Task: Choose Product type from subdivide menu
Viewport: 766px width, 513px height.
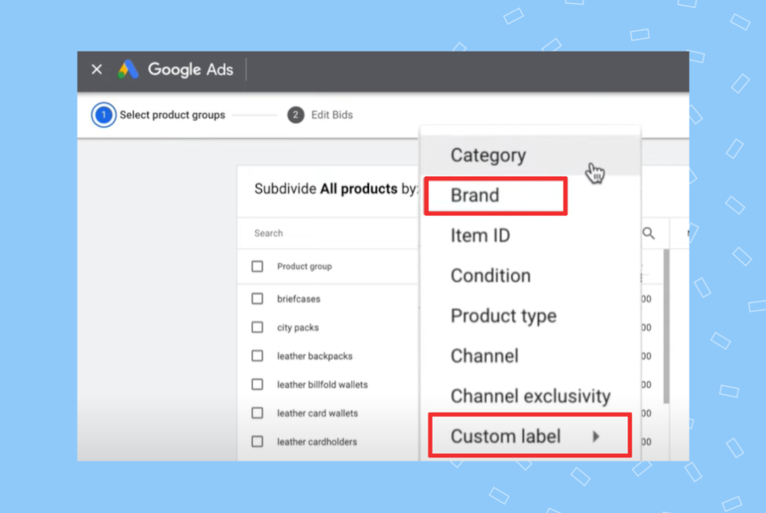Action: (530, 316)
